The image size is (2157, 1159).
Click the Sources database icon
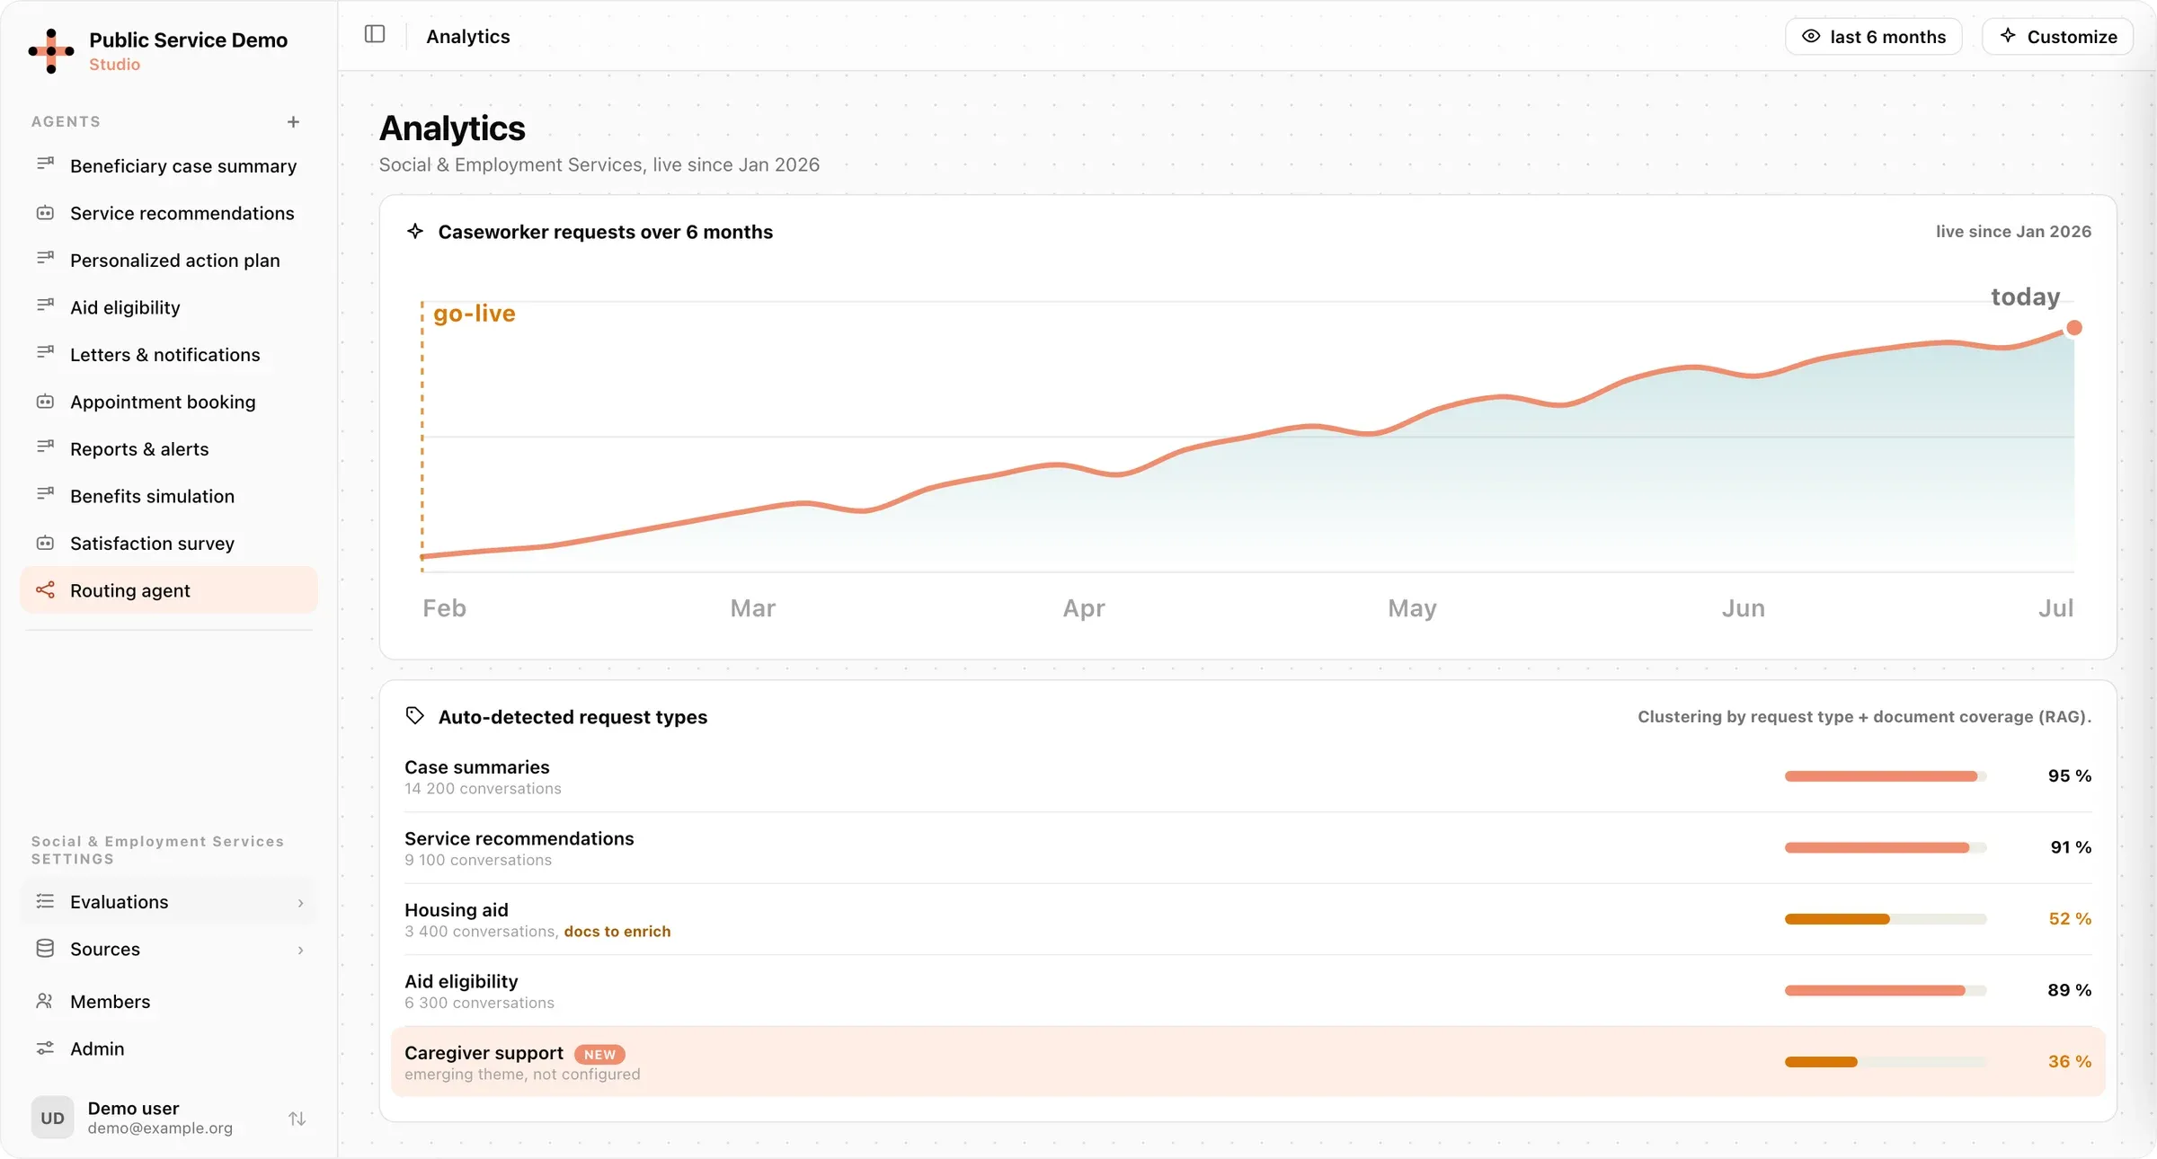point(45,949)
